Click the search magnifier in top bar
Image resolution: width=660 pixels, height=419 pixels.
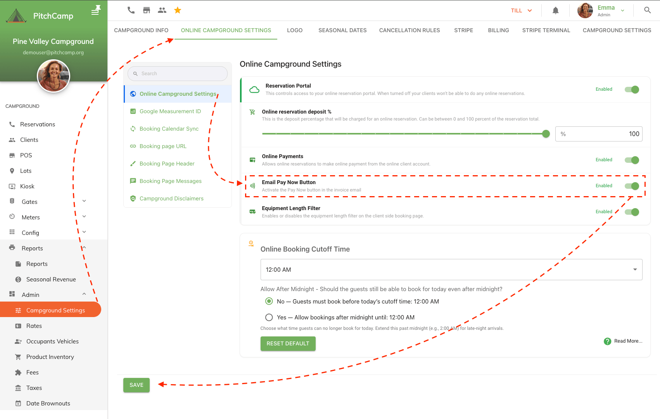click(x=648, y=10)
